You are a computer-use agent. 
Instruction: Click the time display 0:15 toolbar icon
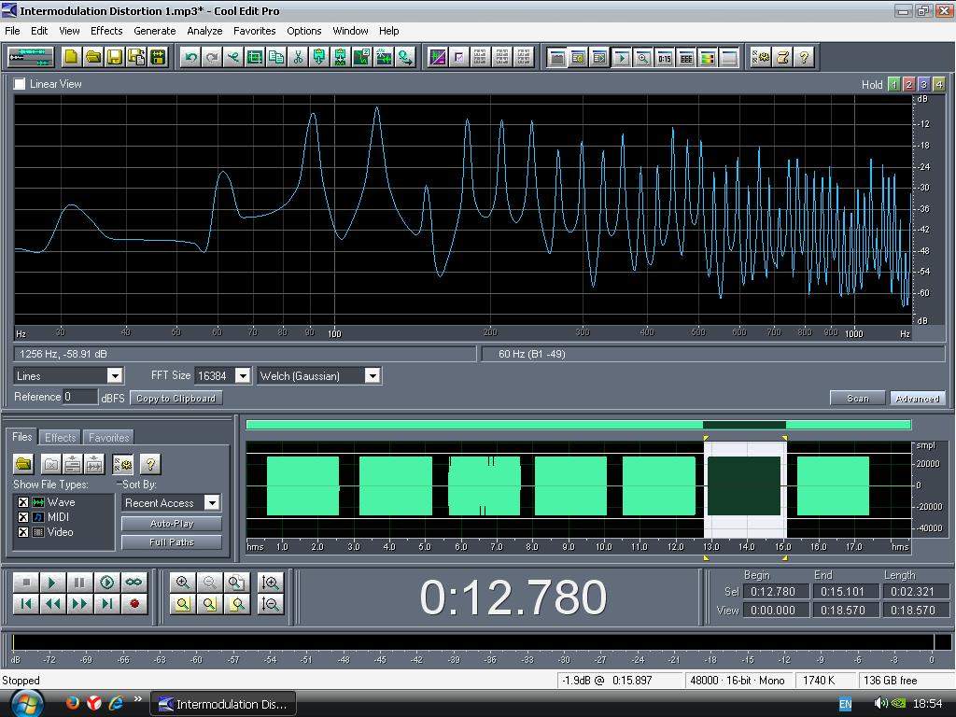tap(665, 57)
